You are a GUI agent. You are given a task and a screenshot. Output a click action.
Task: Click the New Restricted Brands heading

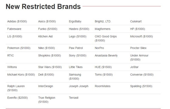[x=43, y=7]
